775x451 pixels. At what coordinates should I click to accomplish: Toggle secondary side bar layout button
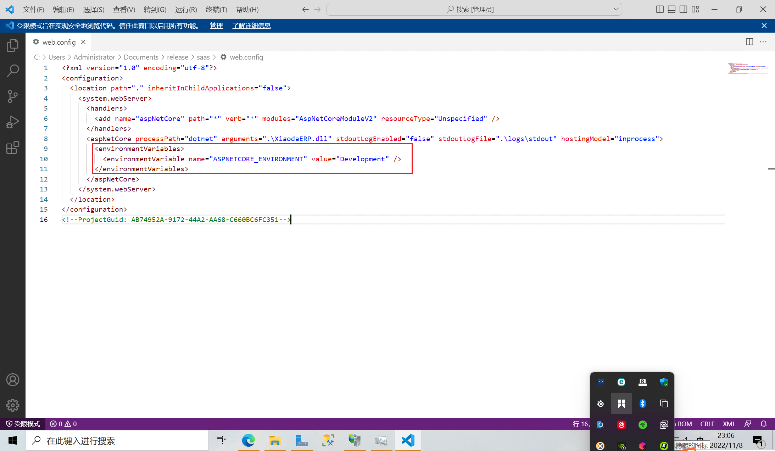coord(683,9)
